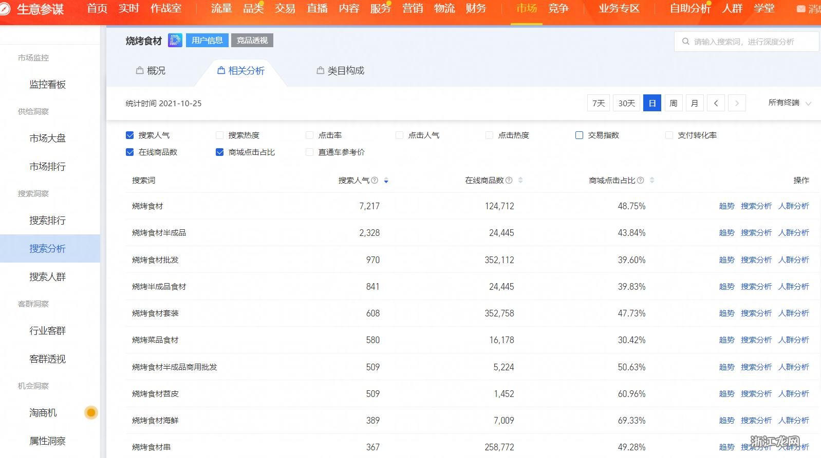
Task: Uncheck the 搜索人气 checkbox
Action: [x=130, y=135]
